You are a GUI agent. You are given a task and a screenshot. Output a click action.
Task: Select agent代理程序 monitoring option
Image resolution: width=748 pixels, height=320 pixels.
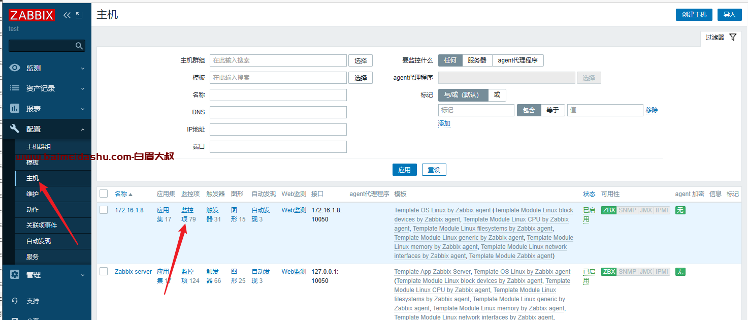click(x=518, y=60)
